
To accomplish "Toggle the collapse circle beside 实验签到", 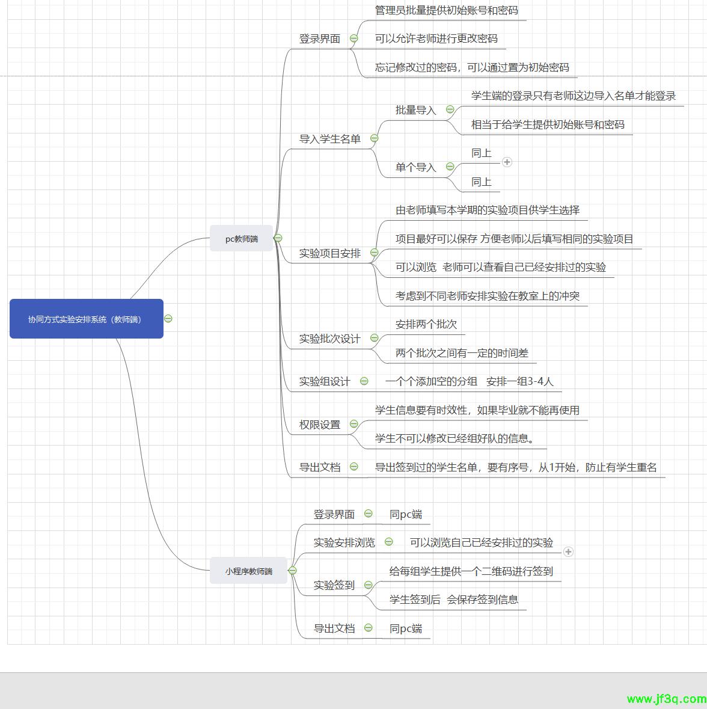I will (x=368, y=585).
